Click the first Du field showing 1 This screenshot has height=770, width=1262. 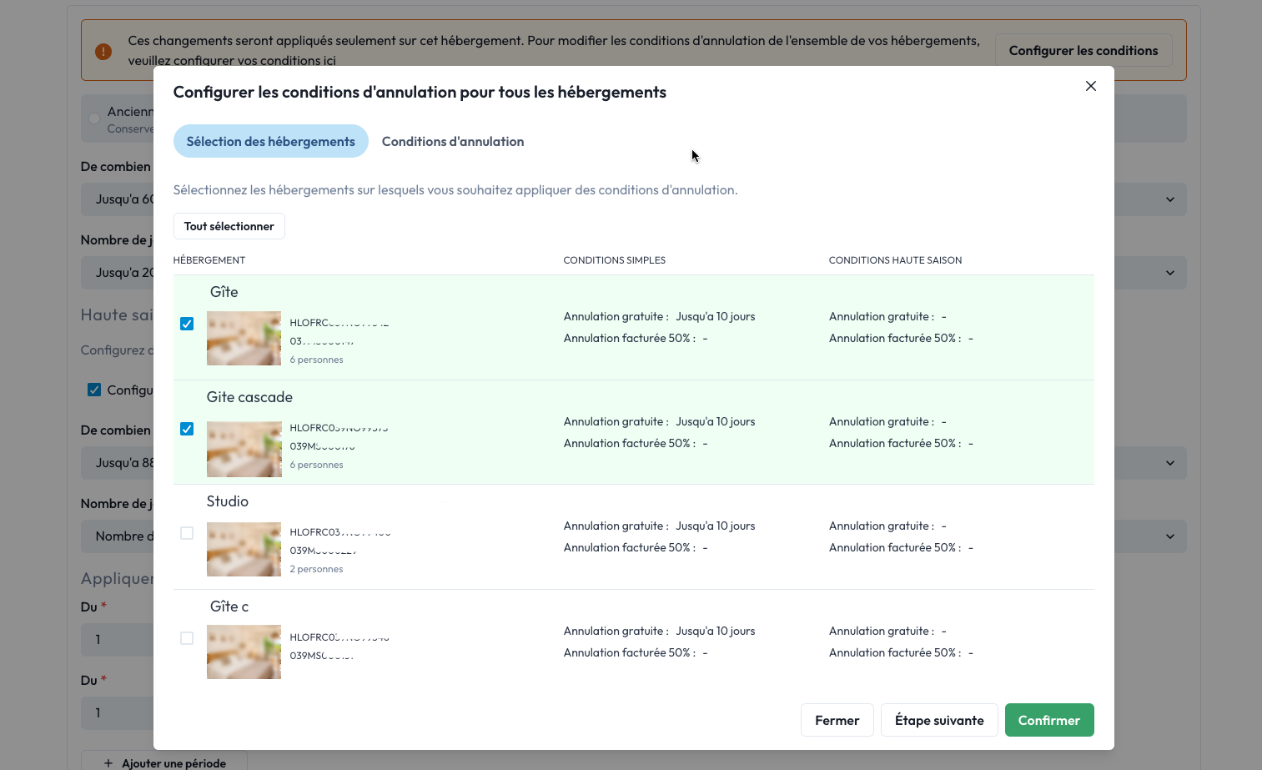[x=118, y=640]
